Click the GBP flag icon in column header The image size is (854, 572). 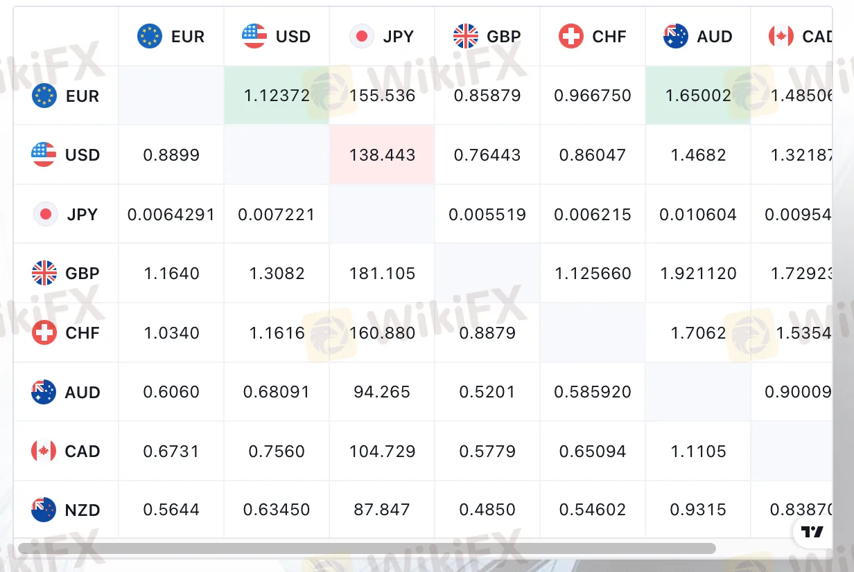(465, 36)
